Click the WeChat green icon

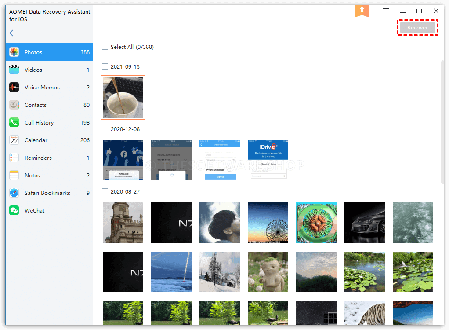(14, 210)
